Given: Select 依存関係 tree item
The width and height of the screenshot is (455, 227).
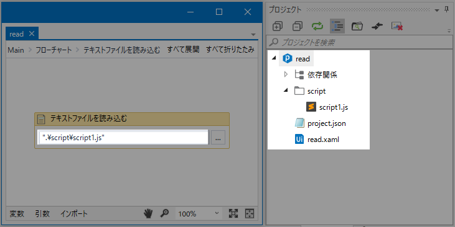Looking at the screenshot, I should click(322, 75).
